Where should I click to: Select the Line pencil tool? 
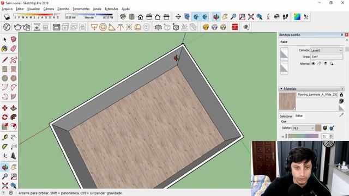coord(5,60)
